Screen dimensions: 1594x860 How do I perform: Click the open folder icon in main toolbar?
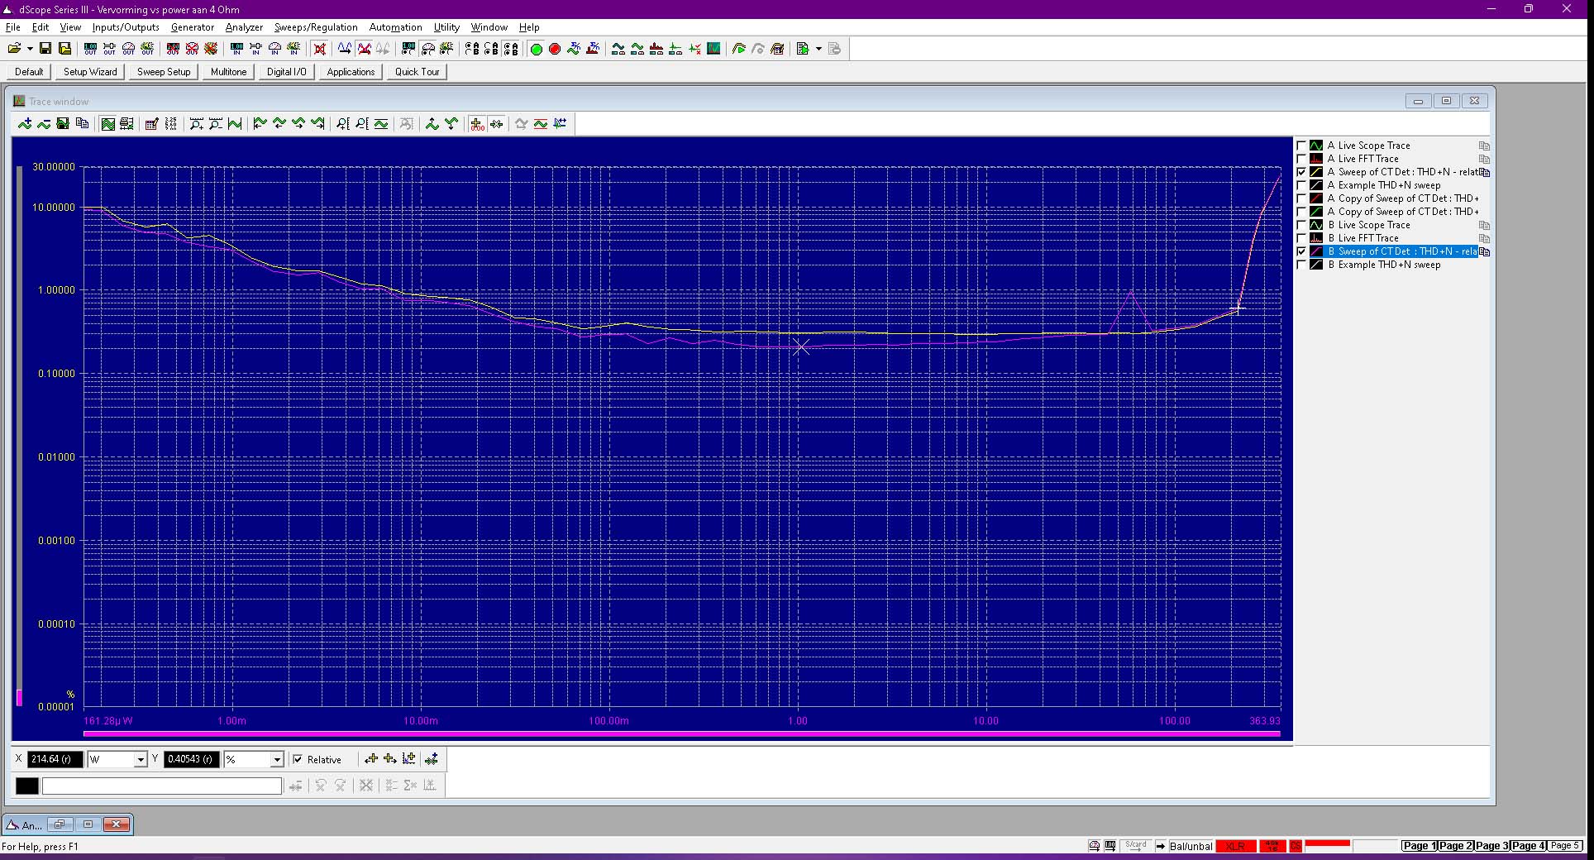point(14,49)
